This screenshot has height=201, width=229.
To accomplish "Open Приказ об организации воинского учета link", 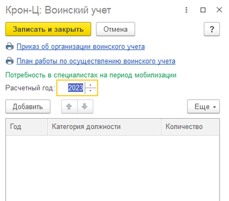I will [x=81, y=46].
